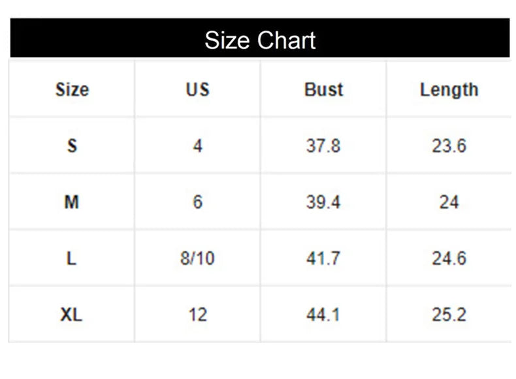The height and width of the screenshot is (379, 516).
Task: Select the 41.7 bust value
Action: point(323,258)
